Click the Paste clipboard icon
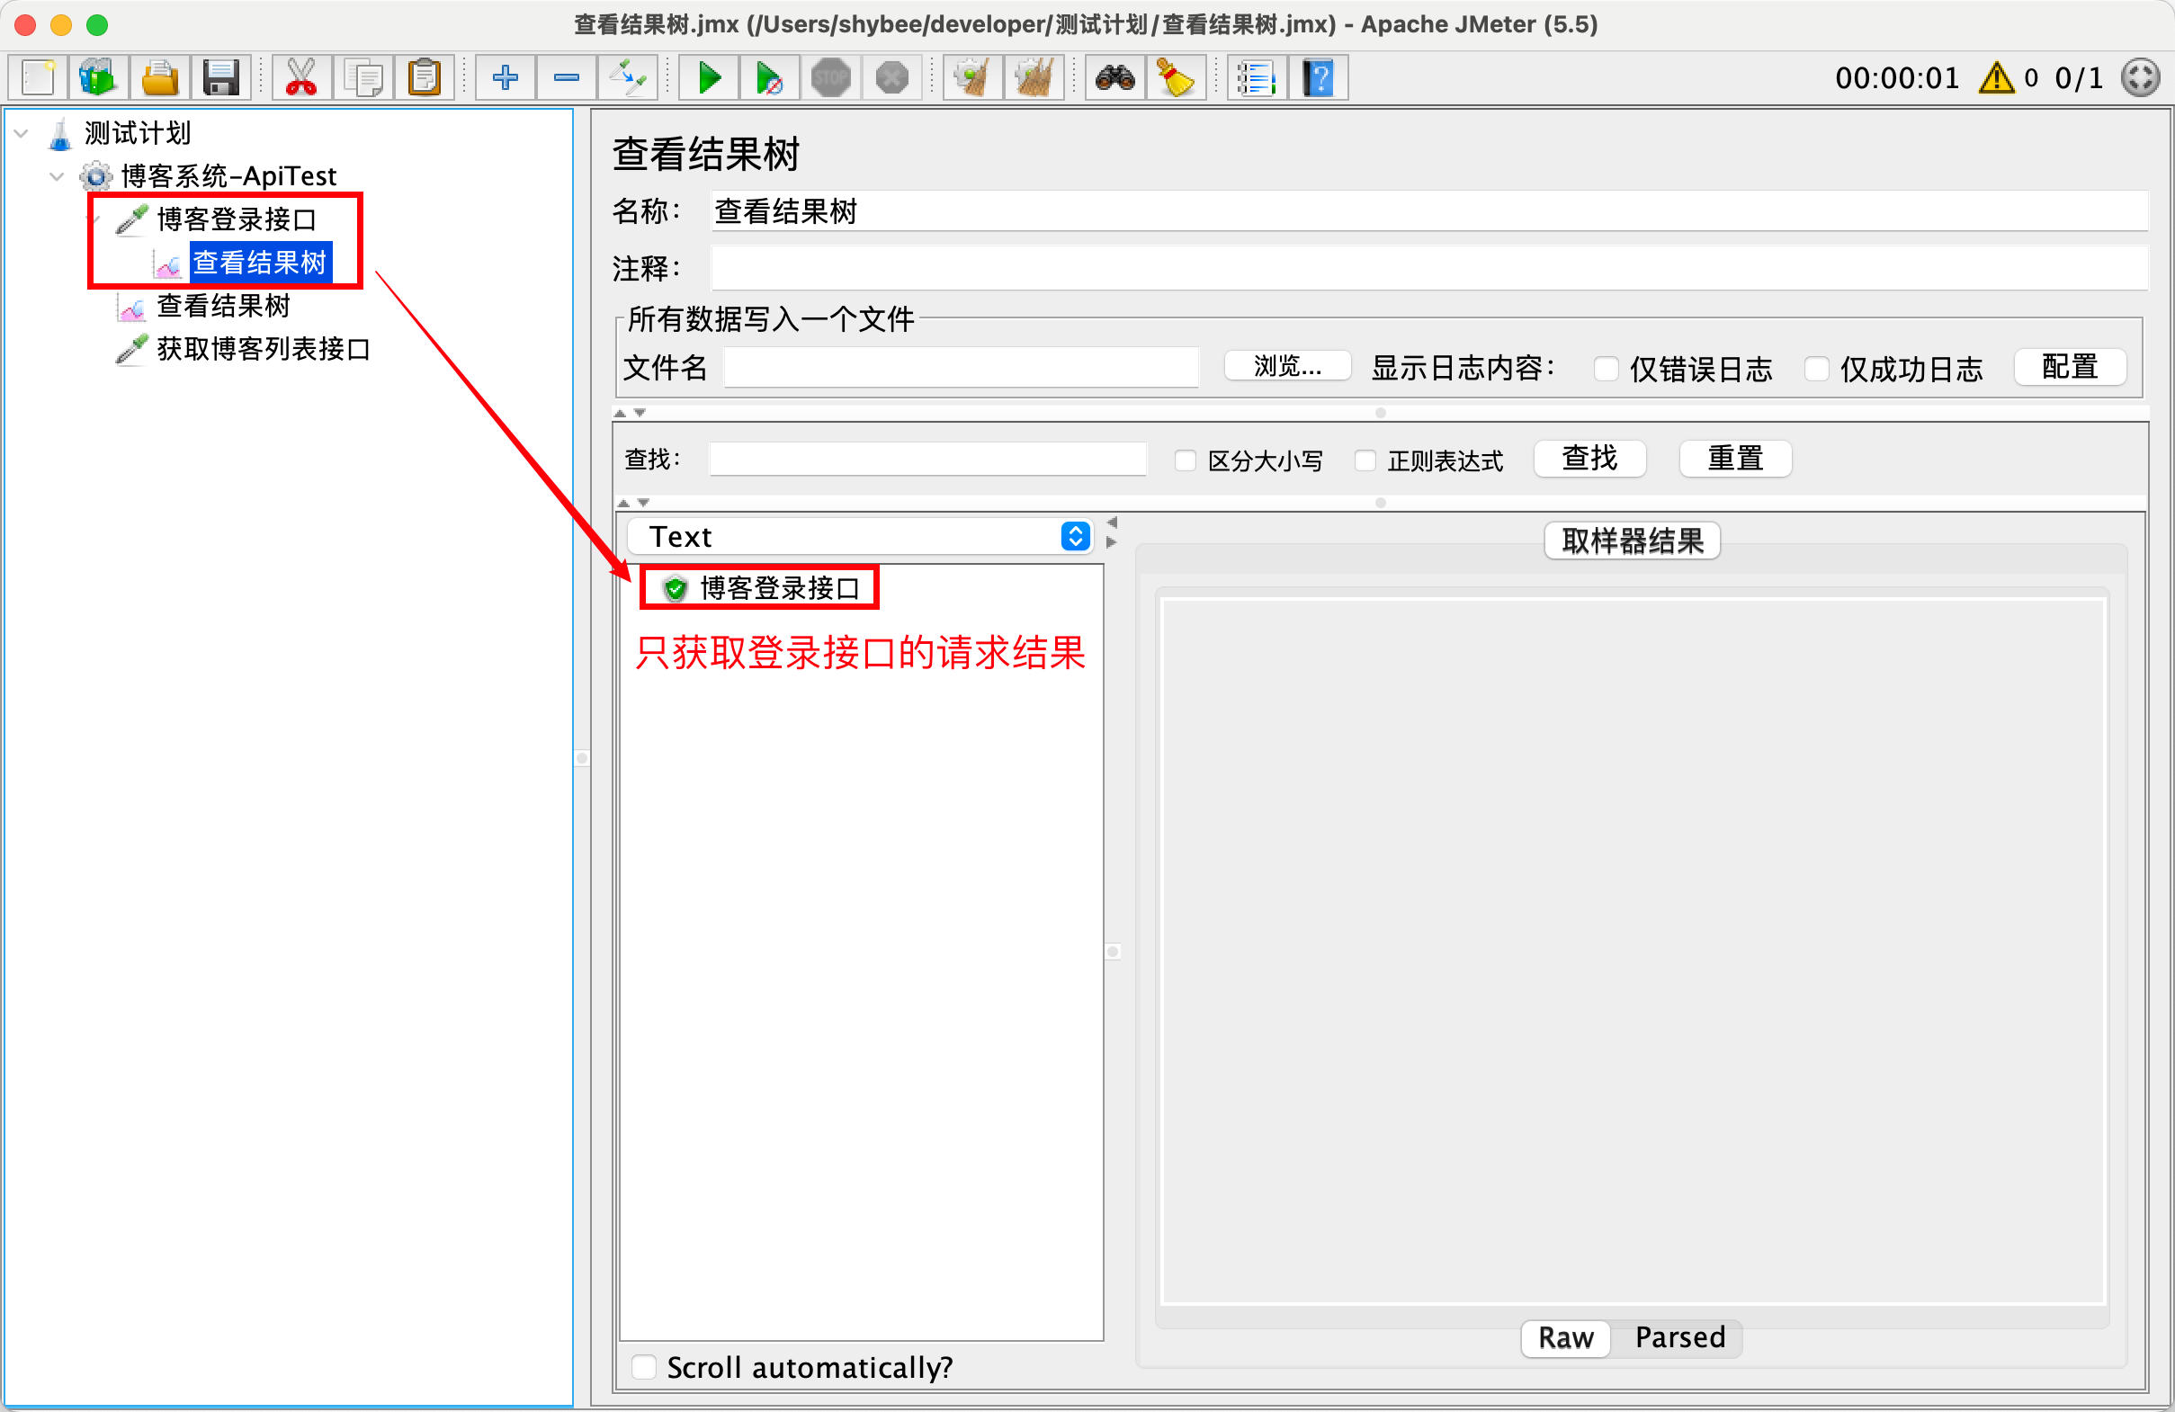The width and height of the screenshot is (2175, 1412). (x=424, y=77)
